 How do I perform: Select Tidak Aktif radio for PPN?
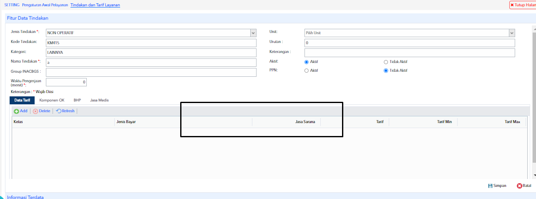386,71
